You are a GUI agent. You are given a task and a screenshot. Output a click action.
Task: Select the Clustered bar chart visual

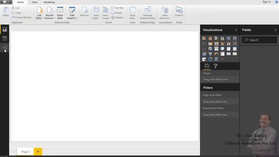216,38
